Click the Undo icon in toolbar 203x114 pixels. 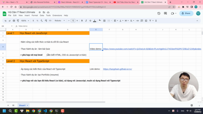click(5, 21)
